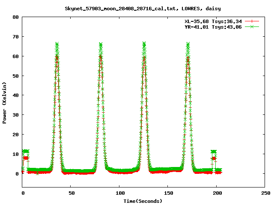This screenshot has height=205, width=274.
Task: Click the Power (Kelvin) y-axis label
Action: click(x=4, y=103)
